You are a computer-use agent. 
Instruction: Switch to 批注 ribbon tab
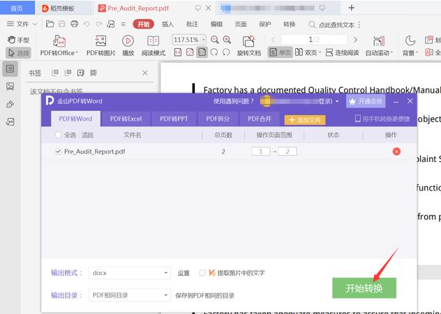point(192,24)
